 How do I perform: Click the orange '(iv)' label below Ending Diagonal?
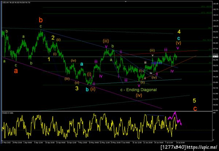tap(139, 95)
